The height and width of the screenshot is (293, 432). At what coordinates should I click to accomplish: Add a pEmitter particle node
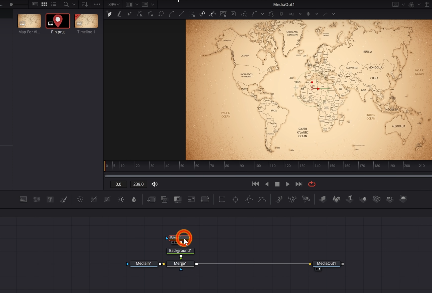click(x=279, y=199)
